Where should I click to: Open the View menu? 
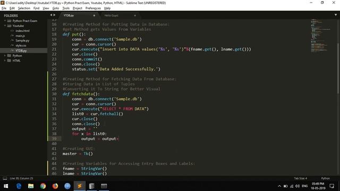point(46,8)
